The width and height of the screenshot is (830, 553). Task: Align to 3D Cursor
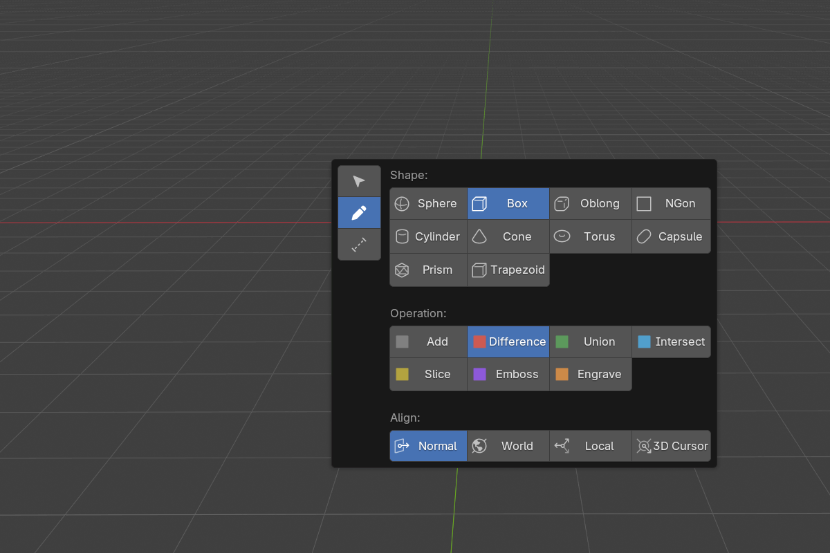(x=671, y=446)
